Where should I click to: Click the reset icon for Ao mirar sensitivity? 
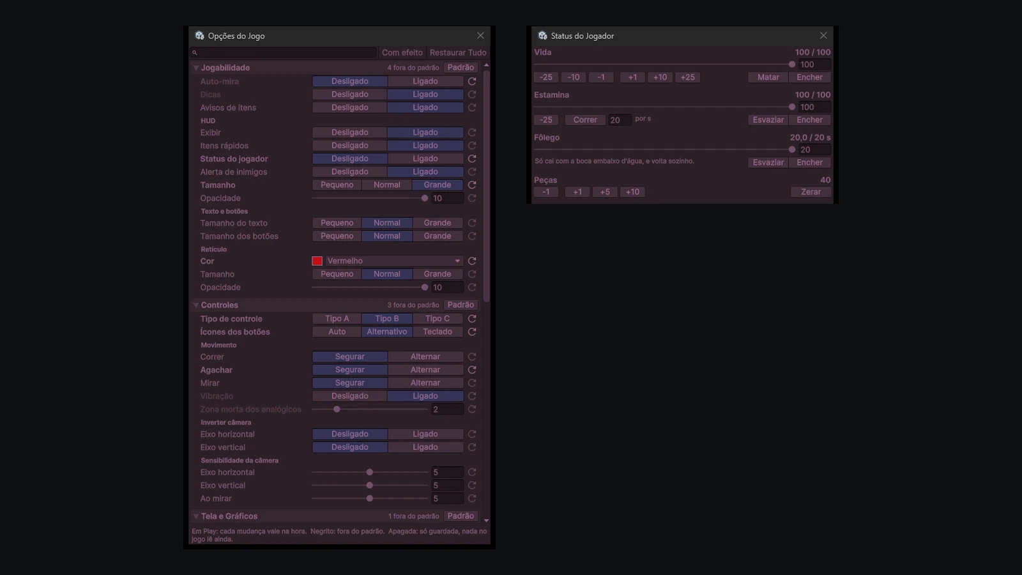click(x=472, y=498)
